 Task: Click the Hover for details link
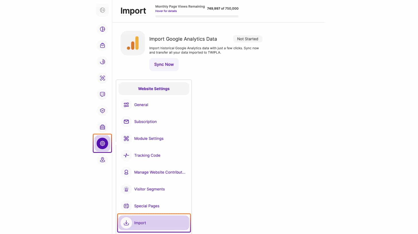tap(166, 11)
